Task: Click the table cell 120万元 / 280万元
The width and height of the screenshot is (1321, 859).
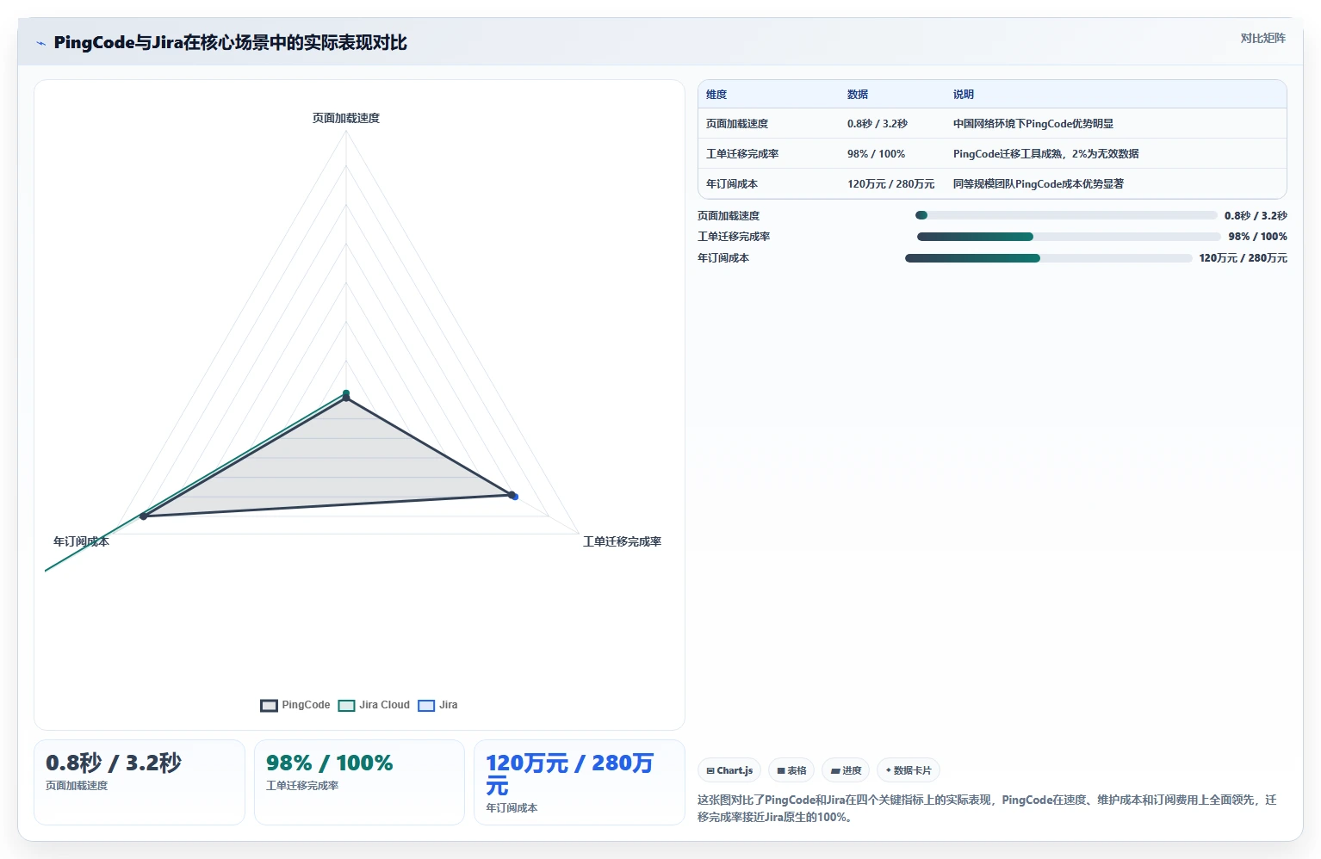Action: (891, 184)
